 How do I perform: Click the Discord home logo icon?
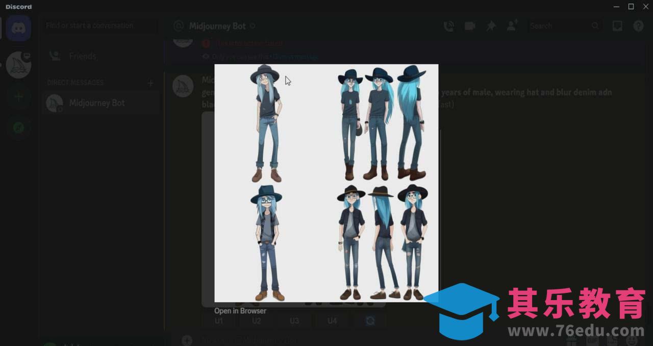[19, 28]
